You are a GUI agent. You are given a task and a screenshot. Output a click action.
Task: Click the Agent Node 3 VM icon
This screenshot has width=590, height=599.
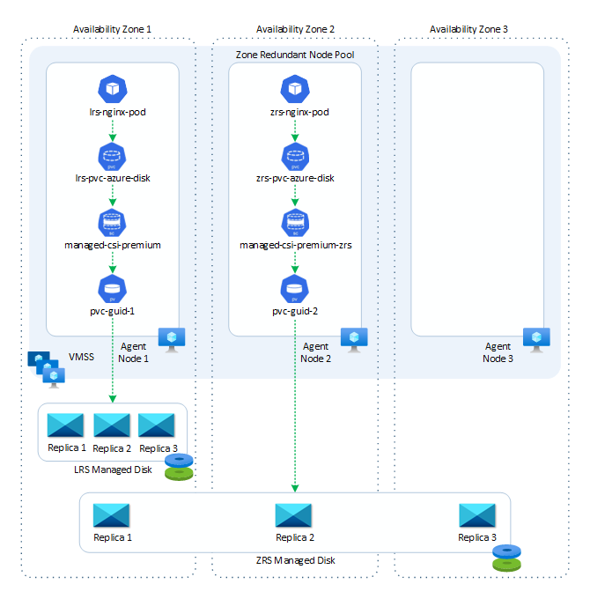[x=536, y=340]
